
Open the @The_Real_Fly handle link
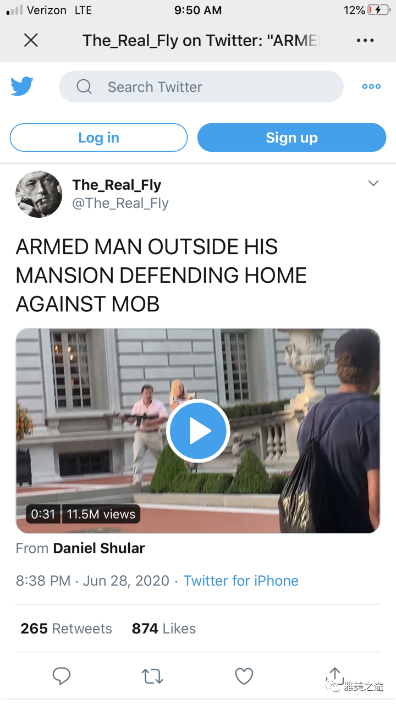point(120,203)
